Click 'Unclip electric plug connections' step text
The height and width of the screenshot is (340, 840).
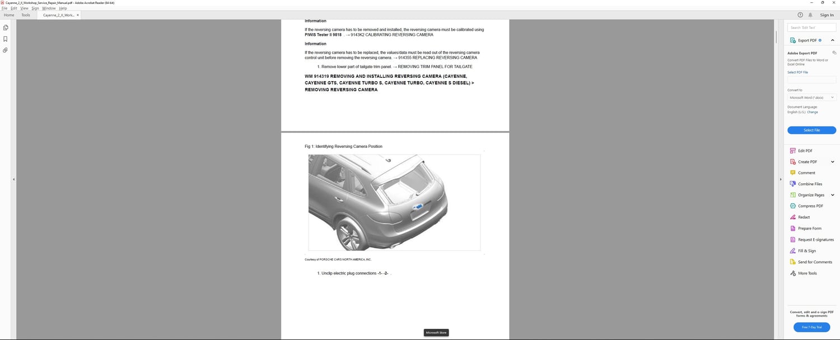tap(349, 273)
